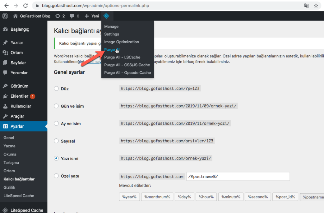Open the LiteSpeed Cache diamond icon
324x213 pixels.
point(107,16)
